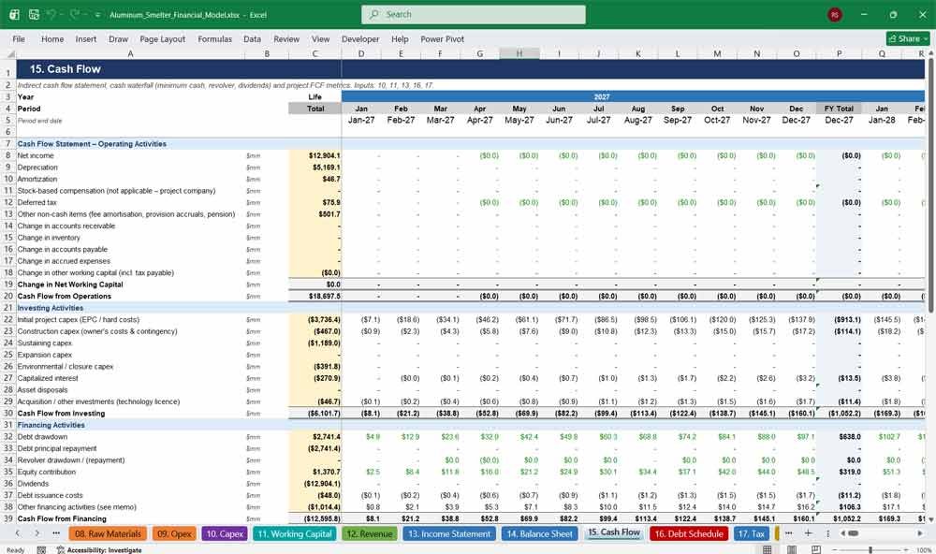
Task: Switch to the '12. Revenue' sheet tab
Action: tap(370, 533)
